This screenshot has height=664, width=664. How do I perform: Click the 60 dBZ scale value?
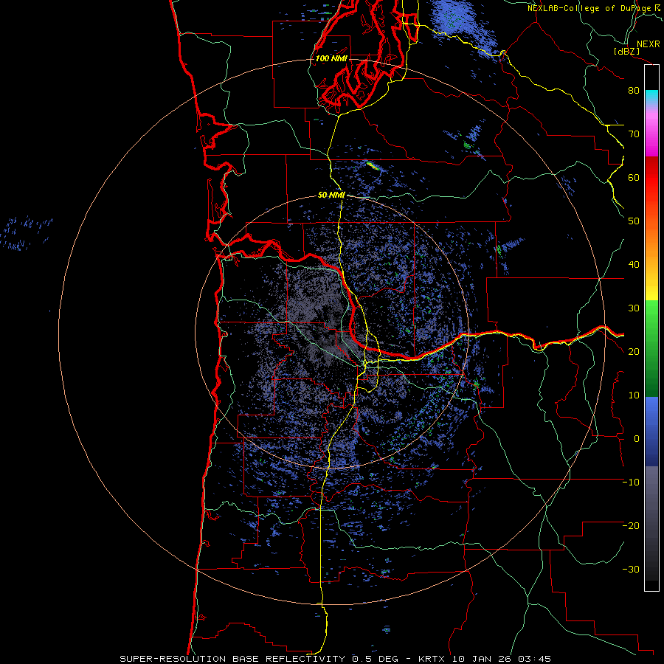tap(634, 178)
